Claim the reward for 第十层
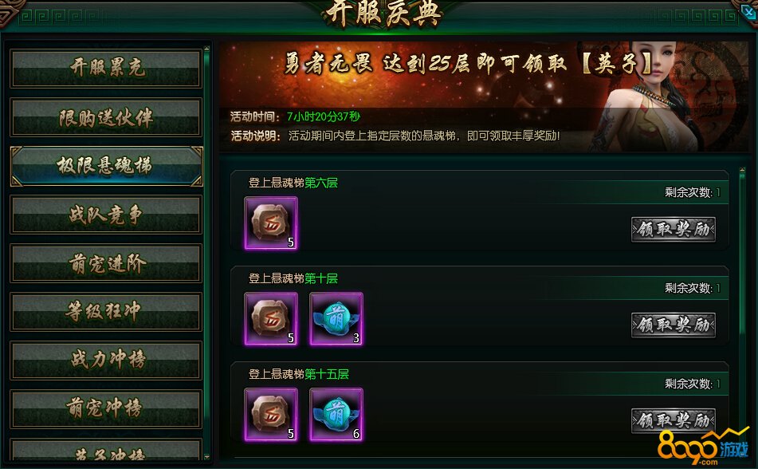Screen dimensions: 758x469 (x=674, y=325)
